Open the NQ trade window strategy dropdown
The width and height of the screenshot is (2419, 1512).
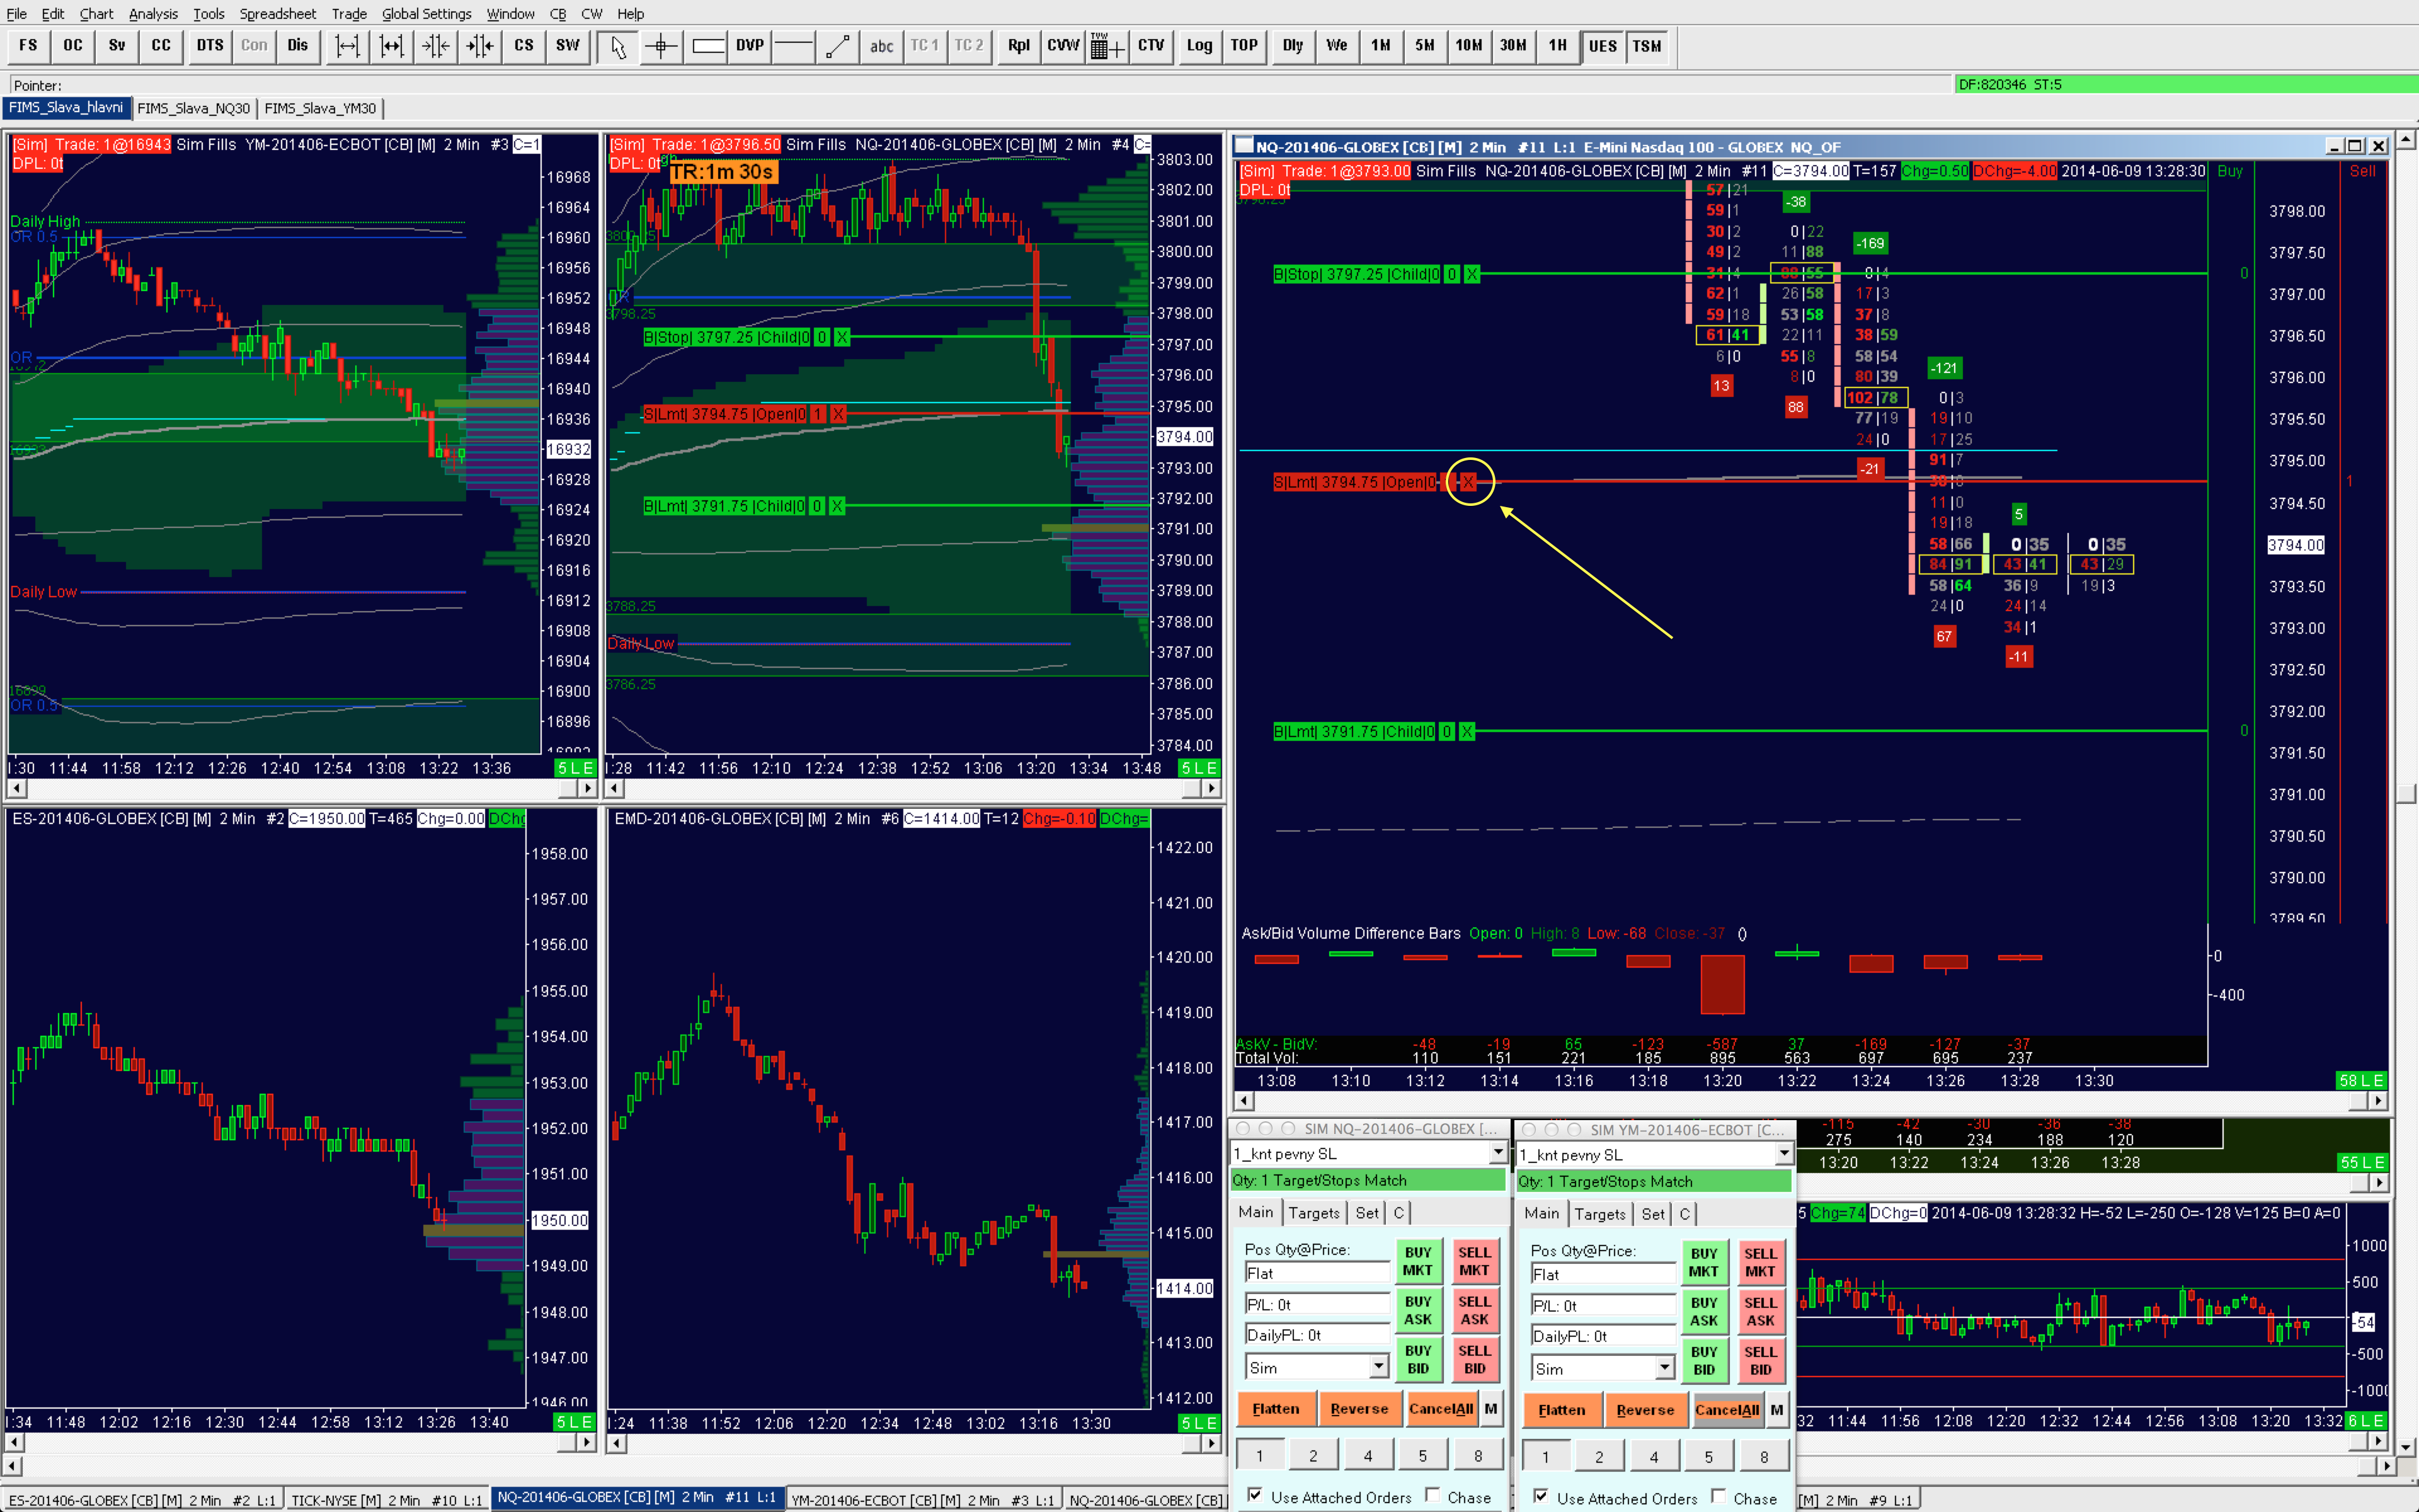click(1497, 1153)
